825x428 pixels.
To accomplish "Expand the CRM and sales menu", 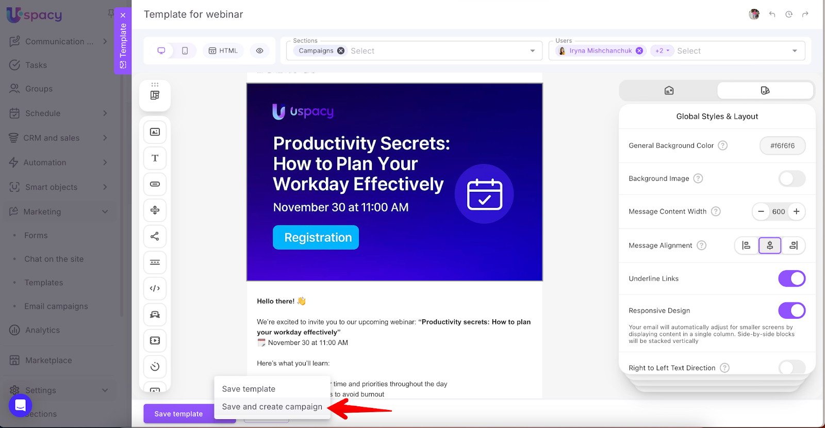I will tap(105, 138).
